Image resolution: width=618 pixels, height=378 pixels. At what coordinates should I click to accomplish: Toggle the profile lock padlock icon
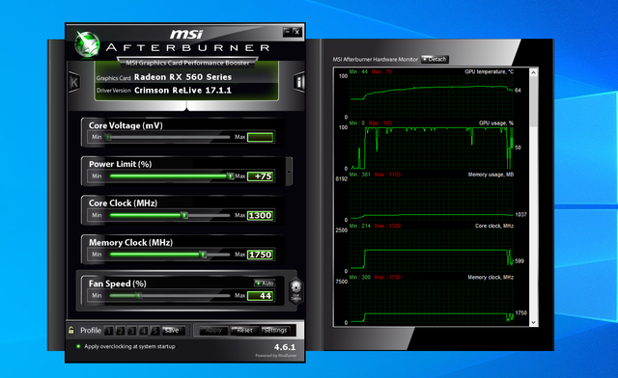[x=70, y=330]
